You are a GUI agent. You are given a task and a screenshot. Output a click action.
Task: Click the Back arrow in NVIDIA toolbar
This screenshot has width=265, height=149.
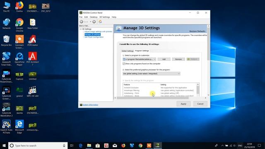tap(82, 22)
